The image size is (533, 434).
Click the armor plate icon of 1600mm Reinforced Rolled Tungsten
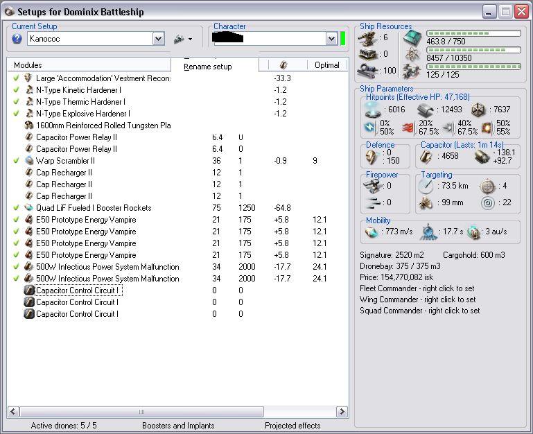[x=29, y=125]
